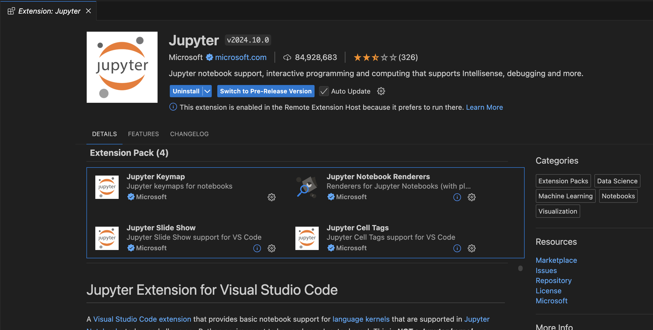Viewport: 653px width, 330px height.
Task: Click the Jupyter Keymap extension title
Action: 156,177
